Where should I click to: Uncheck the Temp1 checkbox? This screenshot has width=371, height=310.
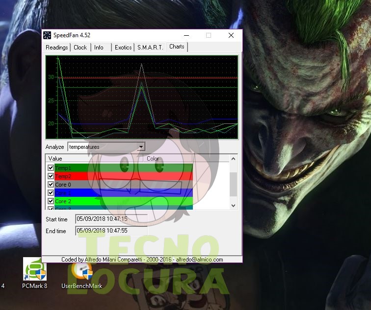(x=51, y=167)
